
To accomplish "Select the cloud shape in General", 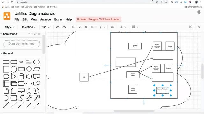I will (x=29, y=77).
